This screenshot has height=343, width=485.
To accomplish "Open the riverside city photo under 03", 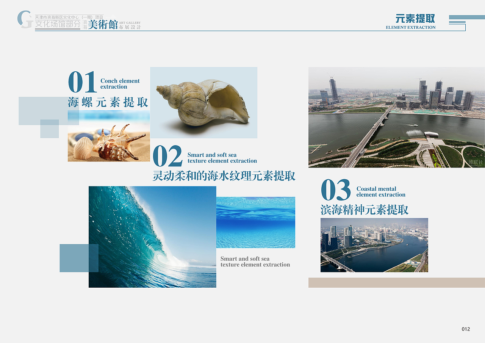I will pyautogui.click(x=374, y=245).
